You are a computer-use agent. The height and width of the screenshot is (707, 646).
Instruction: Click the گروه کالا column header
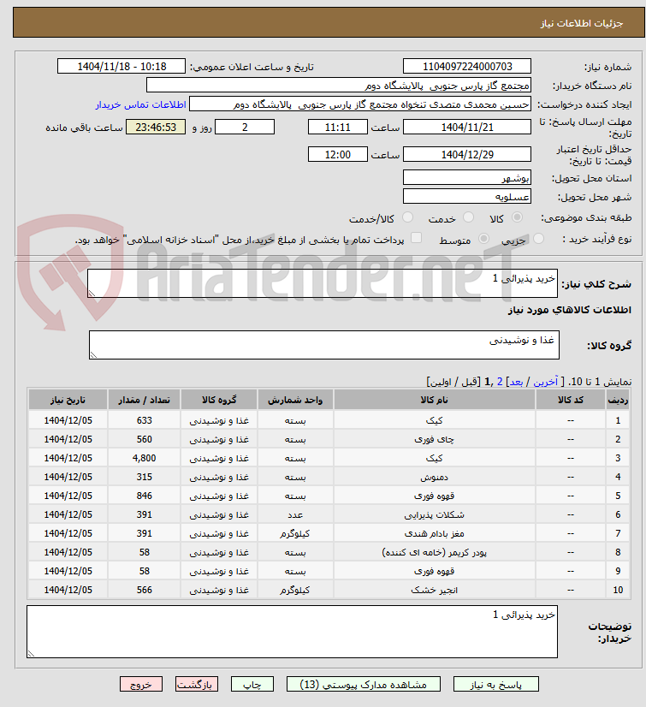[219, 400]
